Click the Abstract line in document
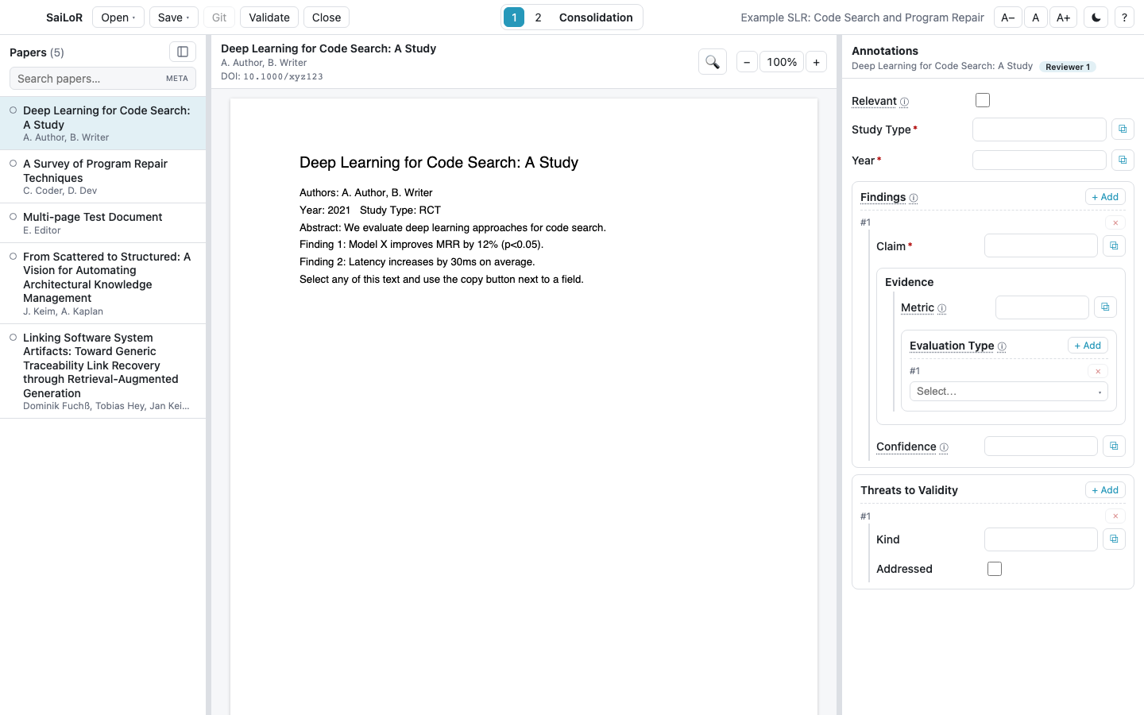 pos(453,227)
